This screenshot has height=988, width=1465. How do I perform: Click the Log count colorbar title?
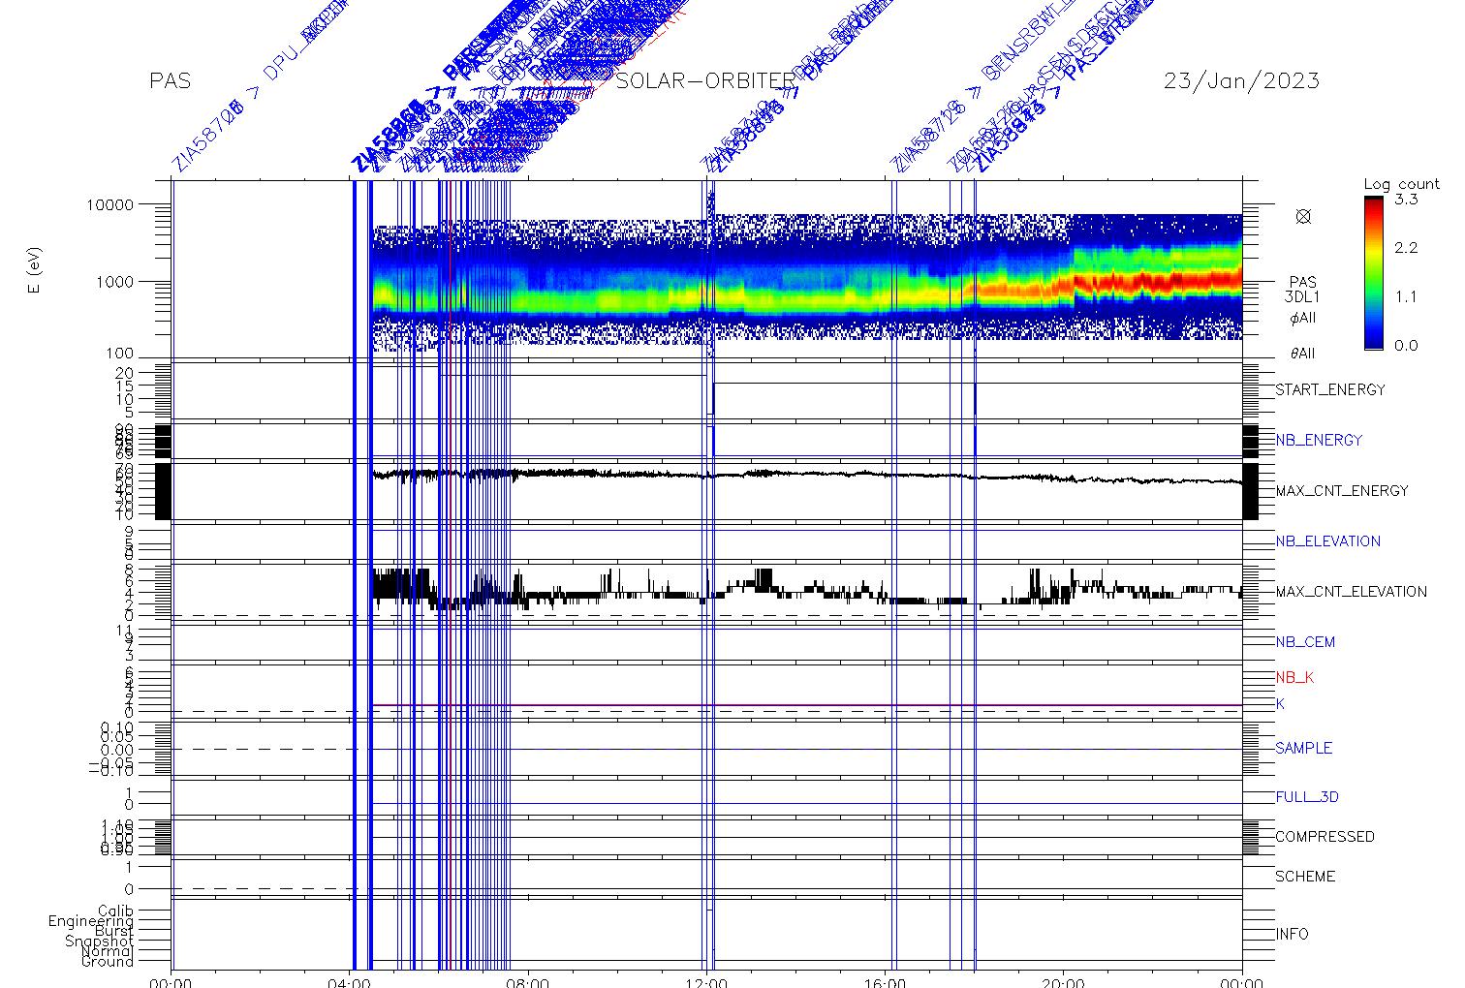tap(1402, 184)
